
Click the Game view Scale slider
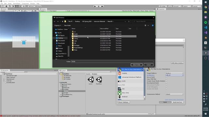(x=79, y=11)
